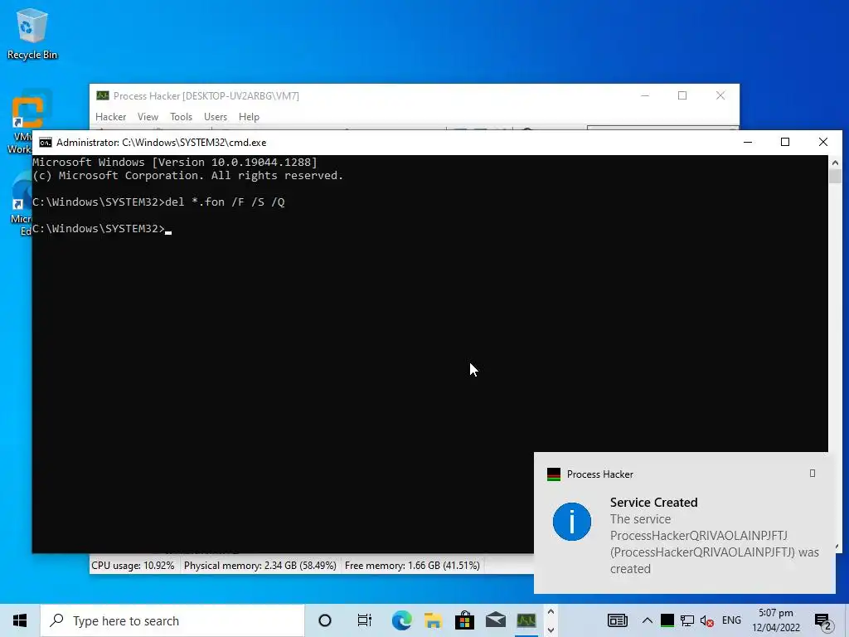Open the Tools menu in Process Hacker
The width and height of the screenshot is (849, 637).
(181, 117)
